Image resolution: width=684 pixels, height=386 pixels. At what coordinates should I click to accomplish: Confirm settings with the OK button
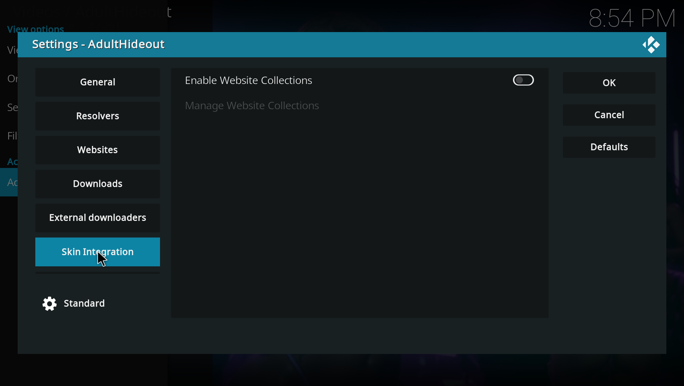coord(609,83)
